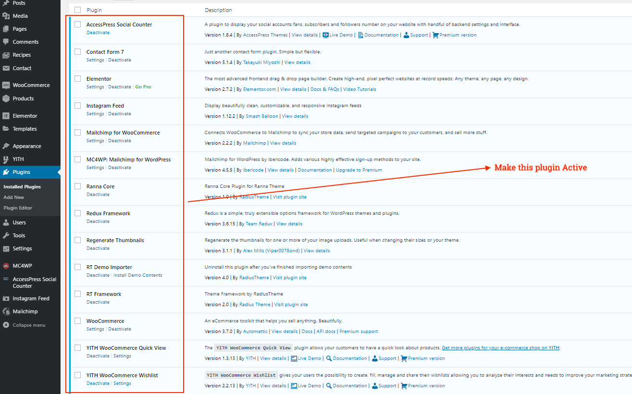632x394 pixels.
Task: Open Settings for Instagram Feed plugin
Action: [x=95, y=114]
